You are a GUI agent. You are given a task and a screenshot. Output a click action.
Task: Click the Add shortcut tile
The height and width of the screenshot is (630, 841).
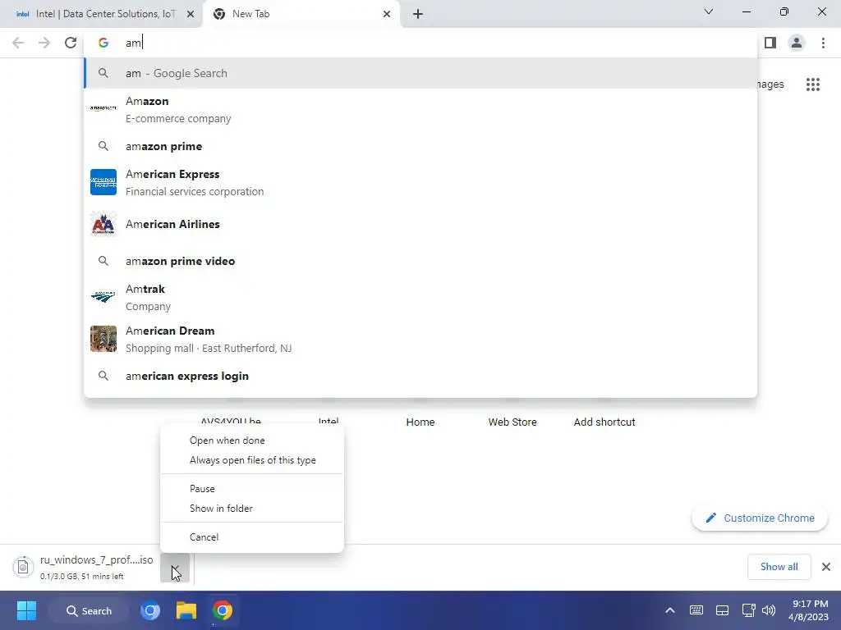tap(604, 422)
